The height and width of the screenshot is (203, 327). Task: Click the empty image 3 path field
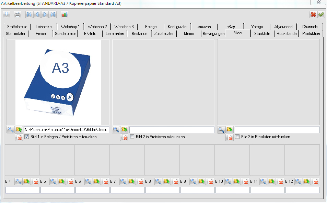(277, 130)
